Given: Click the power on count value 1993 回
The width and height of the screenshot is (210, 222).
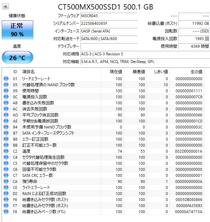Looking at the screenshot, I should tap(194, 39).
